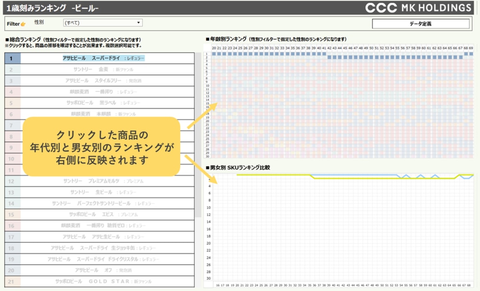Select rank 1 アサヒビール スーパードライ row
This screenshot has height=291, width=480.
click(x=99, y=58)
